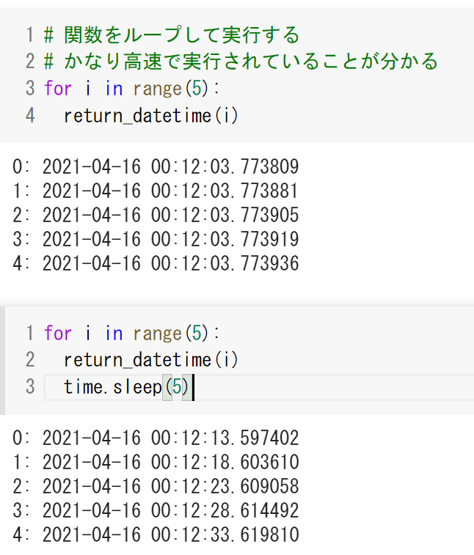The height and width of the screenshot is (555, 474).
Task: Click output line '0: 2021-04-16 00:12:13.597402'
Action: tap(156, 438)
